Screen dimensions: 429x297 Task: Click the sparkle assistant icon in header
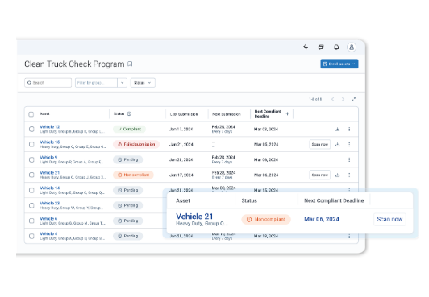click(306, 47)
